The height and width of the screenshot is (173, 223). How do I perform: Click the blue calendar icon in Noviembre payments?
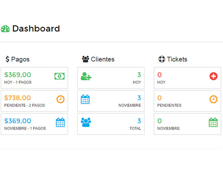click(60, 122)
